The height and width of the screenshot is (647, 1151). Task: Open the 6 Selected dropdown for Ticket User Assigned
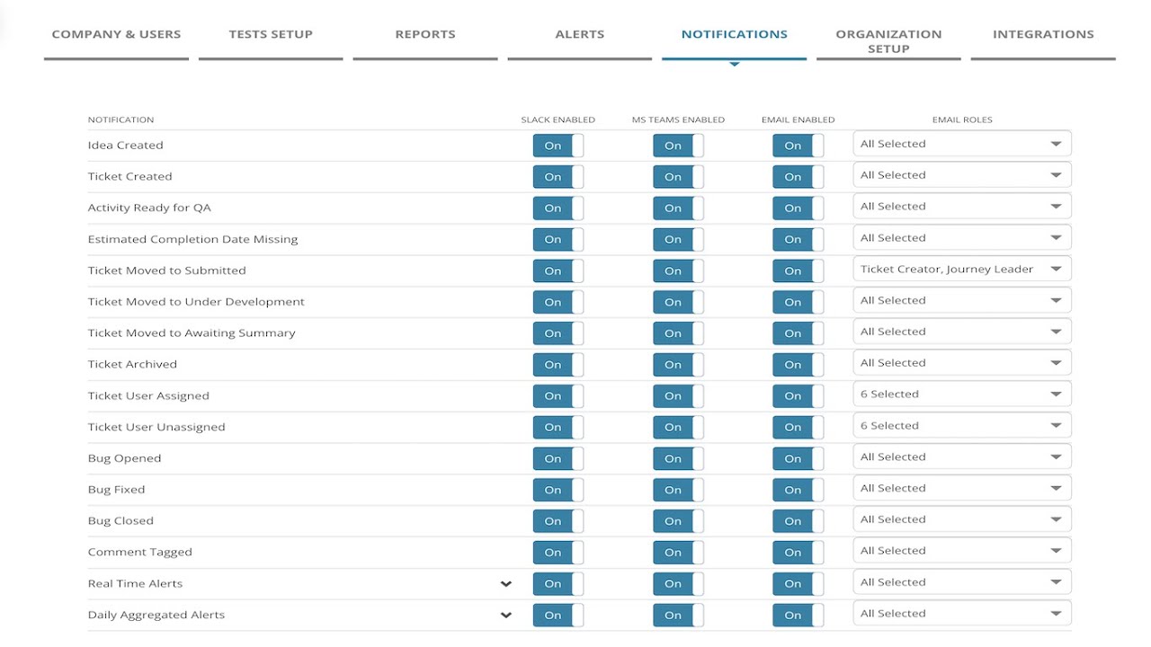point(962,394)
